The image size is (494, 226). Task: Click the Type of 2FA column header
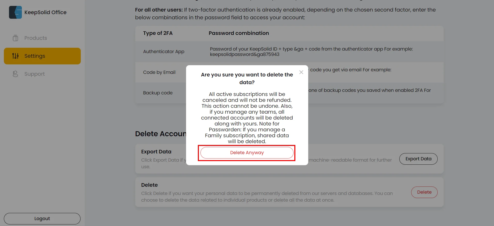click(158, 33)
